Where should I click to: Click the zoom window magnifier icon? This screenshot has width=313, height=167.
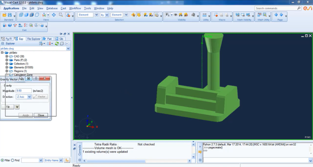click(61, 15)
